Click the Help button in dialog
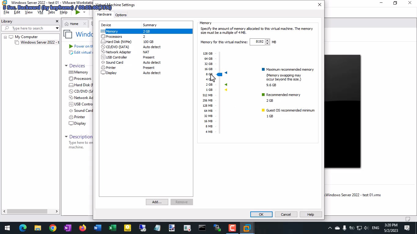Image resolution: width=417 pixels, height=234 pixels. point(310,214)
